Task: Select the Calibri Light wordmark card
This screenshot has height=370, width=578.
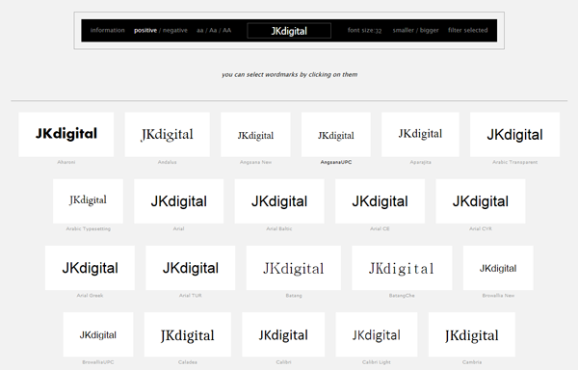Action: click(377, 334)
